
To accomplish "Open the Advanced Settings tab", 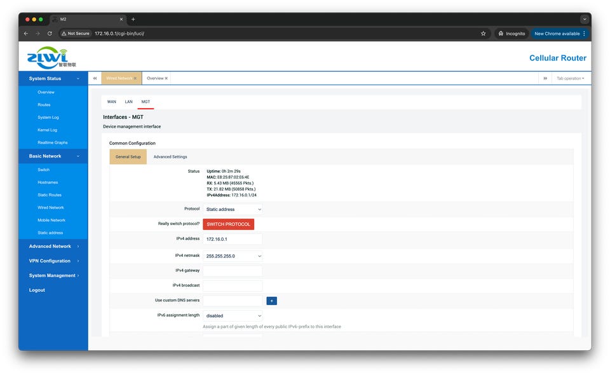I will [170, 157].
